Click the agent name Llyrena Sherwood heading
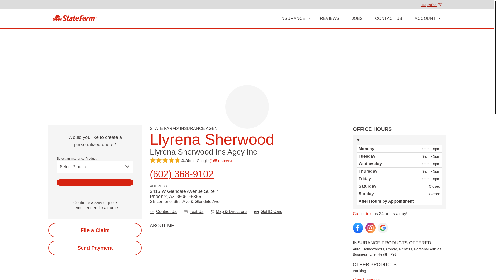The width and height of the screenshot is (497, 280). (x=212, y=139)
